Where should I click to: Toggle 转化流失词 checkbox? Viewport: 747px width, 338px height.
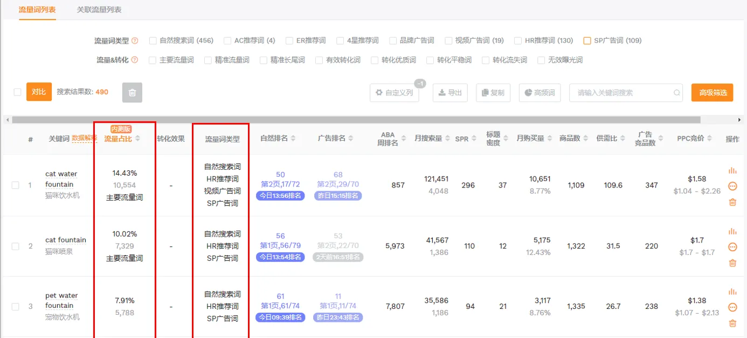pyautogui.click(x=486, y=60)
